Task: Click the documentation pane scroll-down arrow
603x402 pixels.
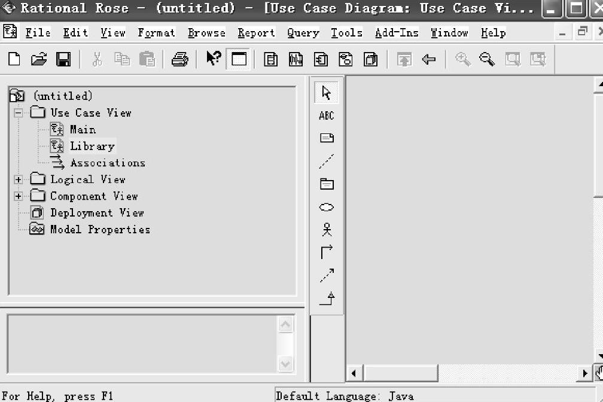Action: tap(285, 364)
